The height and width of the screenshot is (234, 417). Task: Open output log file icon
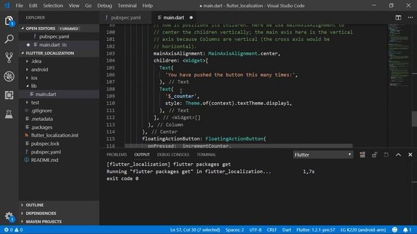tap(386, 155)
